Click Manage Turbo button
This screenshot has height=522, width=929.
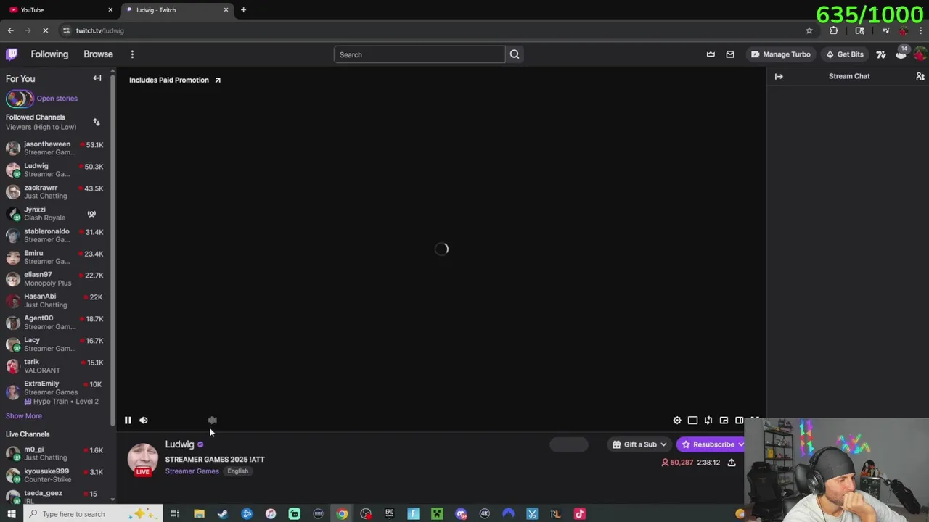click(x=780, y=54)
